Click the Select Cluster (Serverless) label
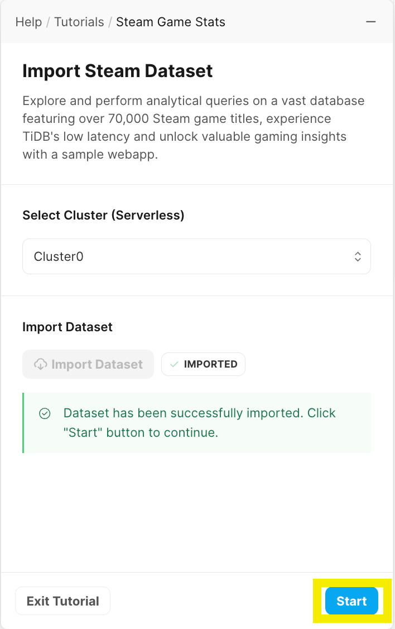Viewport: 395px width, 629px height. pyautogui.click(x=103, y=215)
